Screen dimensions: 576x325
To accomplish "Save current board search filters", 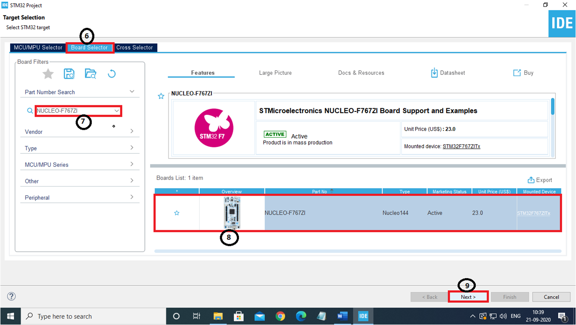I will tap(69, 74).
